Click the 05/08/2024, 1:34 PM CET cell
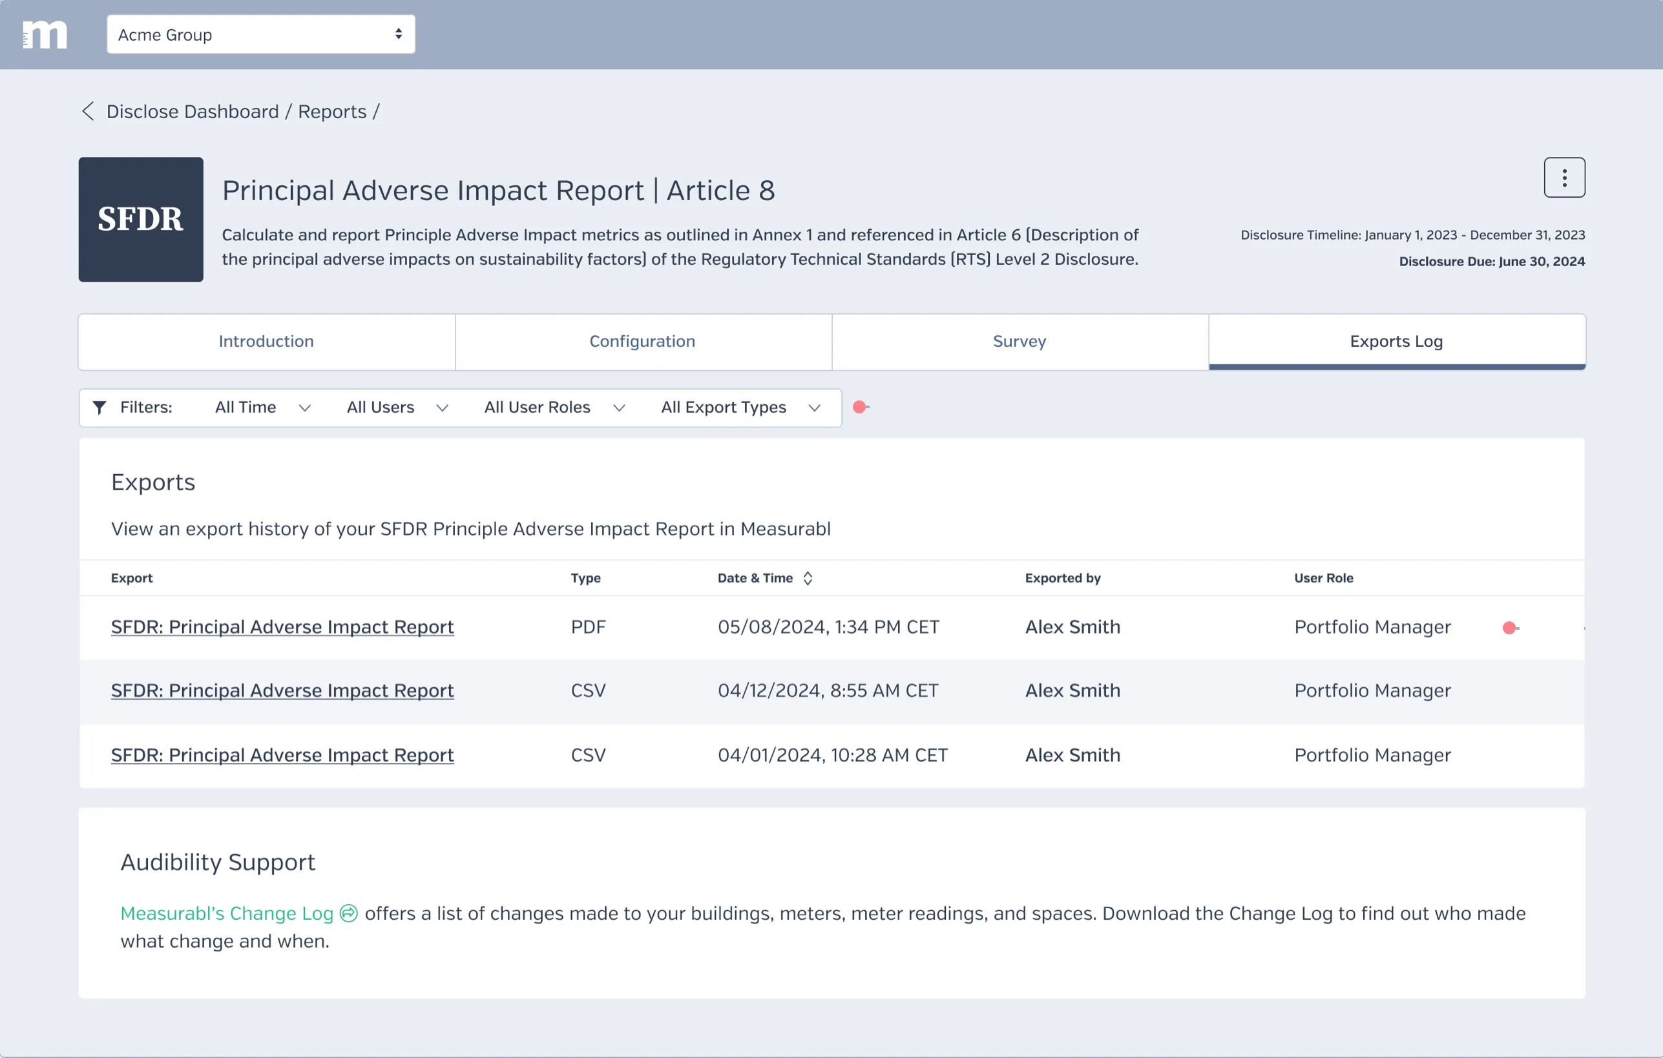Viewport: 1663px width, 1058px height. coord(829,627)
